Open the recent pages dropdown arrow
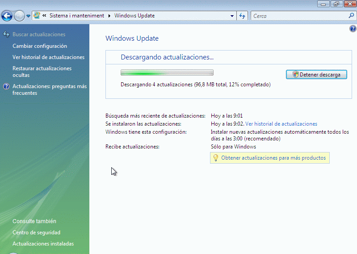Screen dimensions: 357x254 point(29,16)
